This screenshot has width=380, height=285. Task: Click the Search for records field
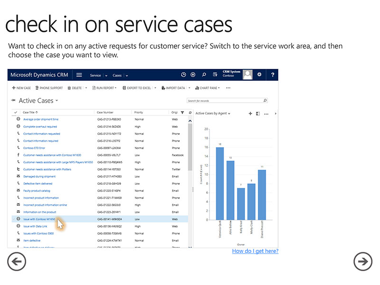pyautogui.click(x=224, y=101)
